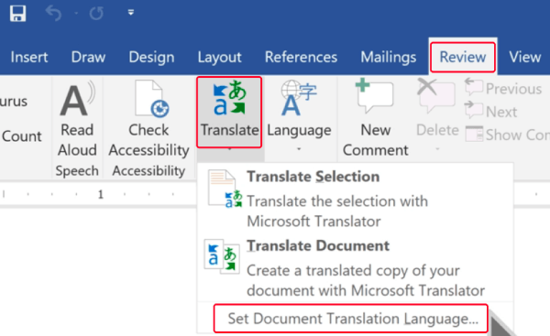Image resolution: width=550 pixels, height=336 pixels.
Task: Click the Translate button icon
Action: click(x=229, y=97)
